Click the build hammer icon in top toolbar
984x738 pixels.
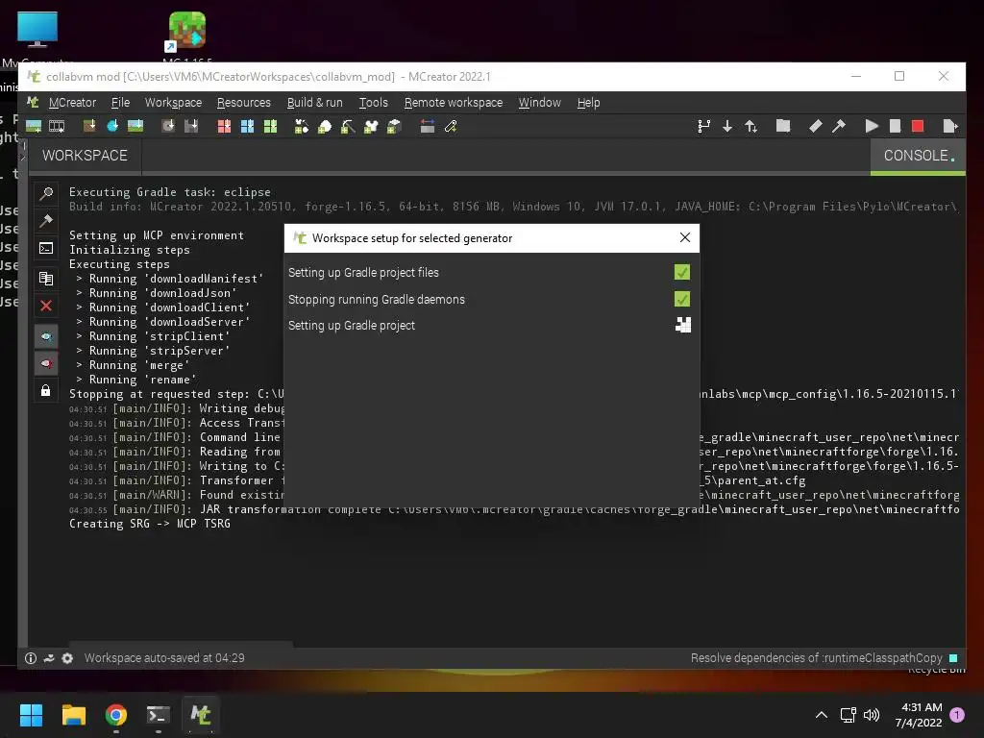pyautogui.click(x=838, y=126)
